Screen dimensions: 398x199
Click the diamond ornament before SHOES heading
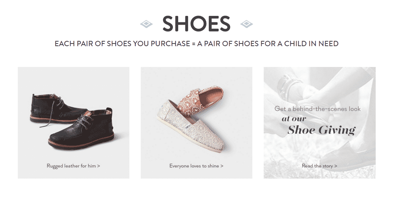[x=146, y=24]
